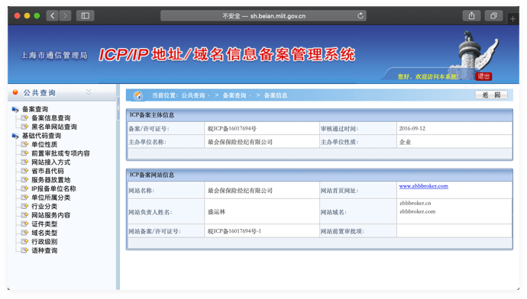Reload the page with refresh icon

[360, 16]
